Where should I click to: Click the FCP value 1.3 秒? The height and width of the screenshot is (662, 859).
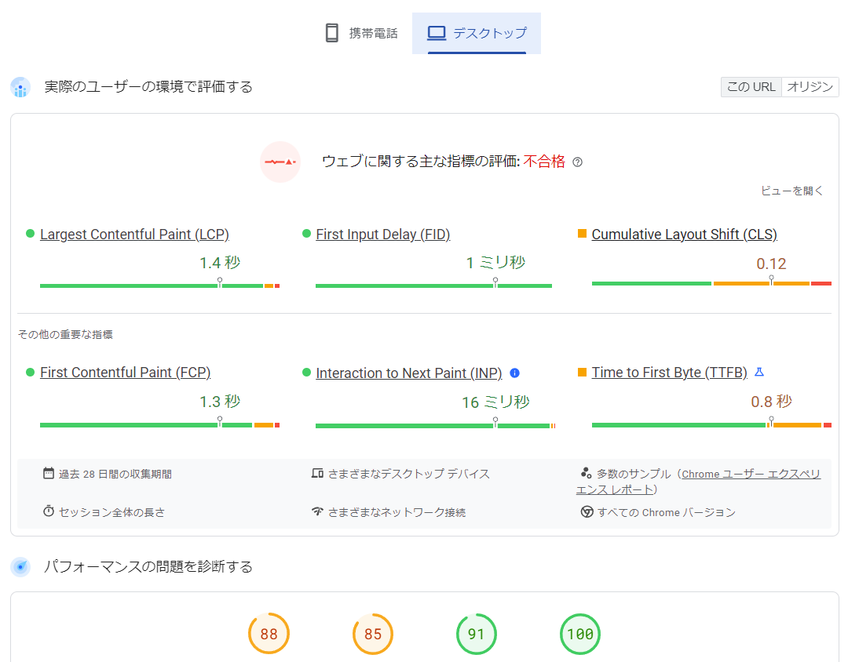click(x=220, y=402)
